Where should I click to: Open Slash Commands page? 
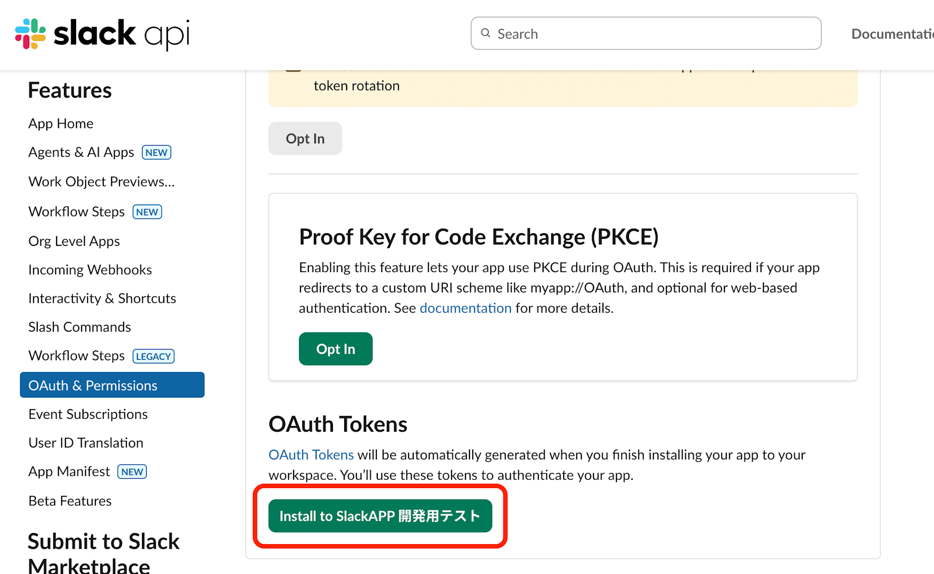(79, 327)
